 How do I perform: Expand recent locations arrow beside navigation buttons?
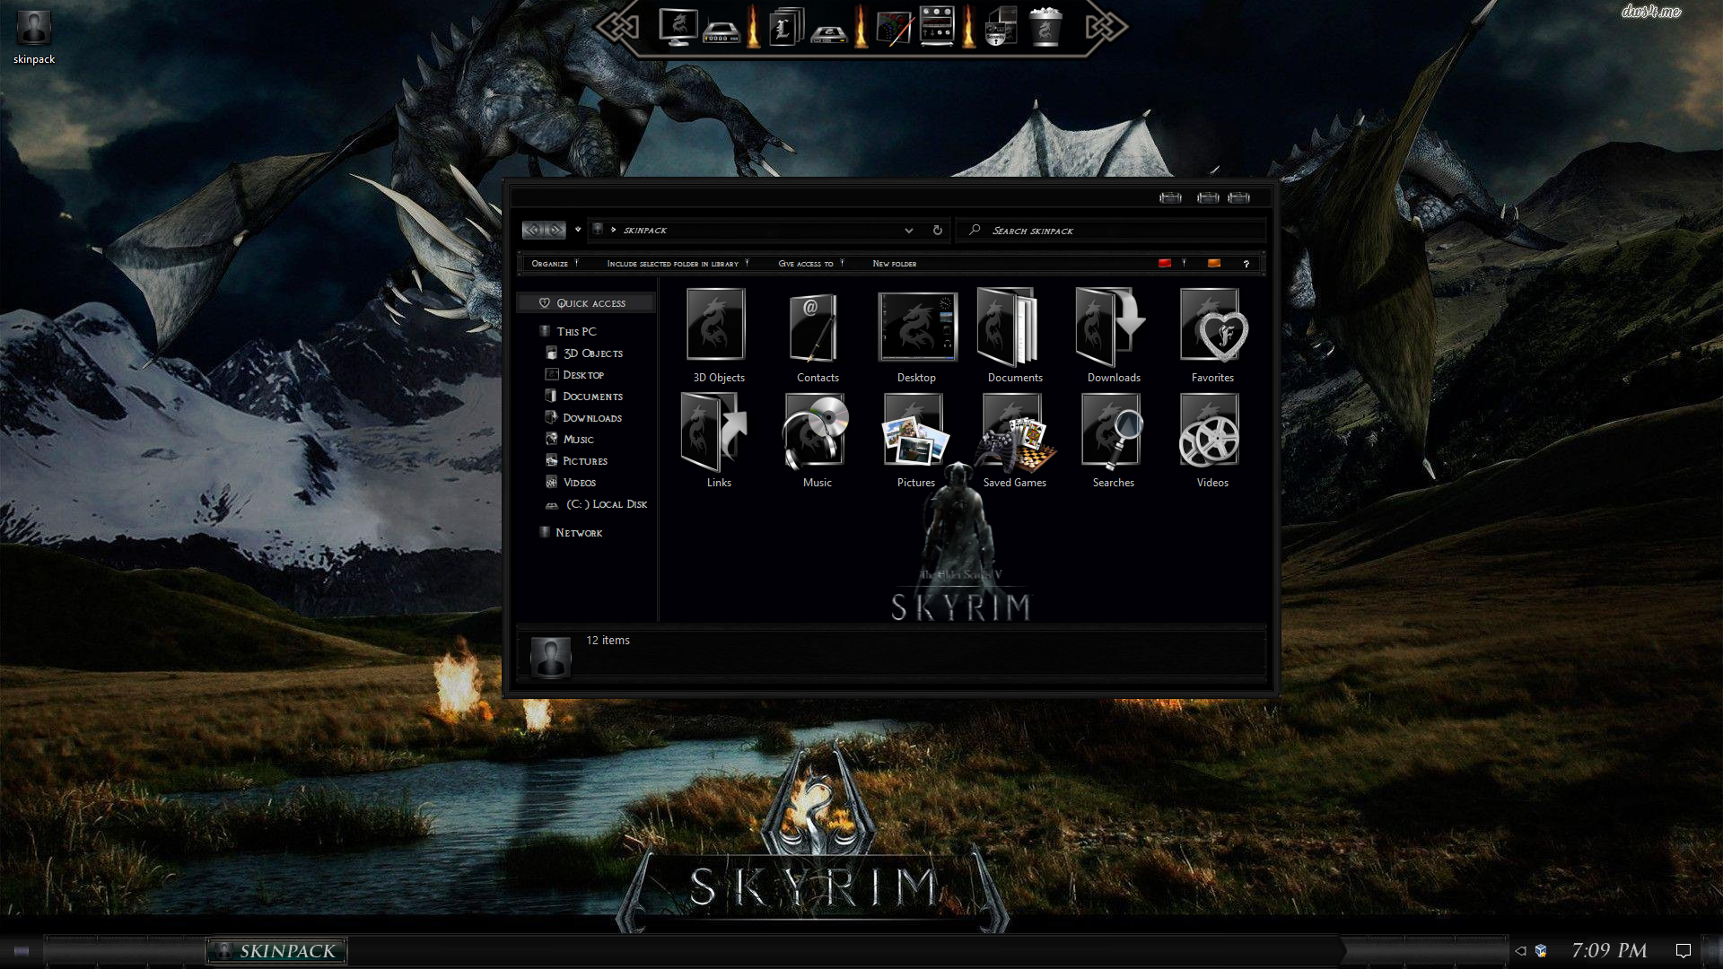click(x=578, y=230)
